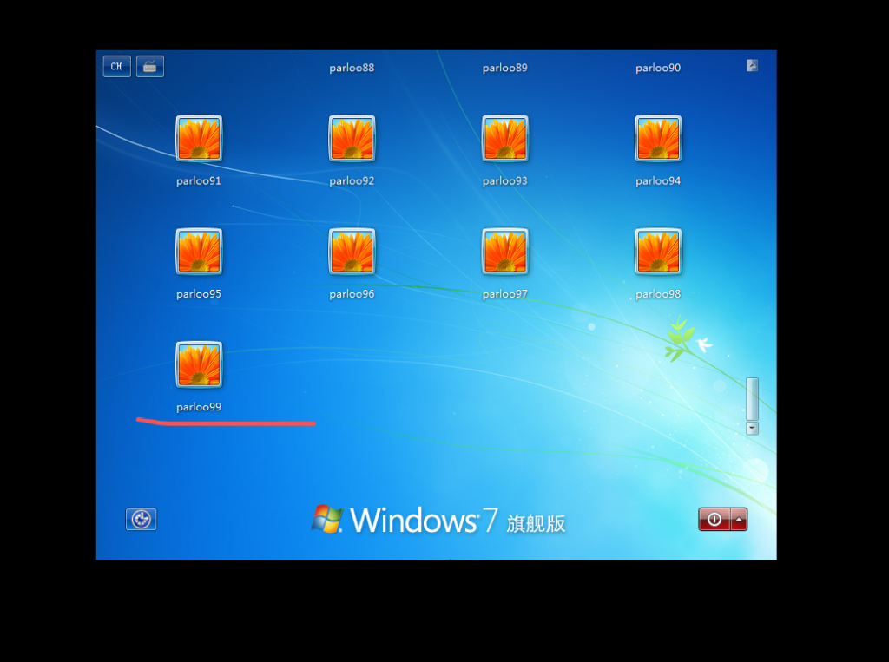Choose the parloo92 account tile
This screenshot has height=662, width=889.
pos(352,139)
